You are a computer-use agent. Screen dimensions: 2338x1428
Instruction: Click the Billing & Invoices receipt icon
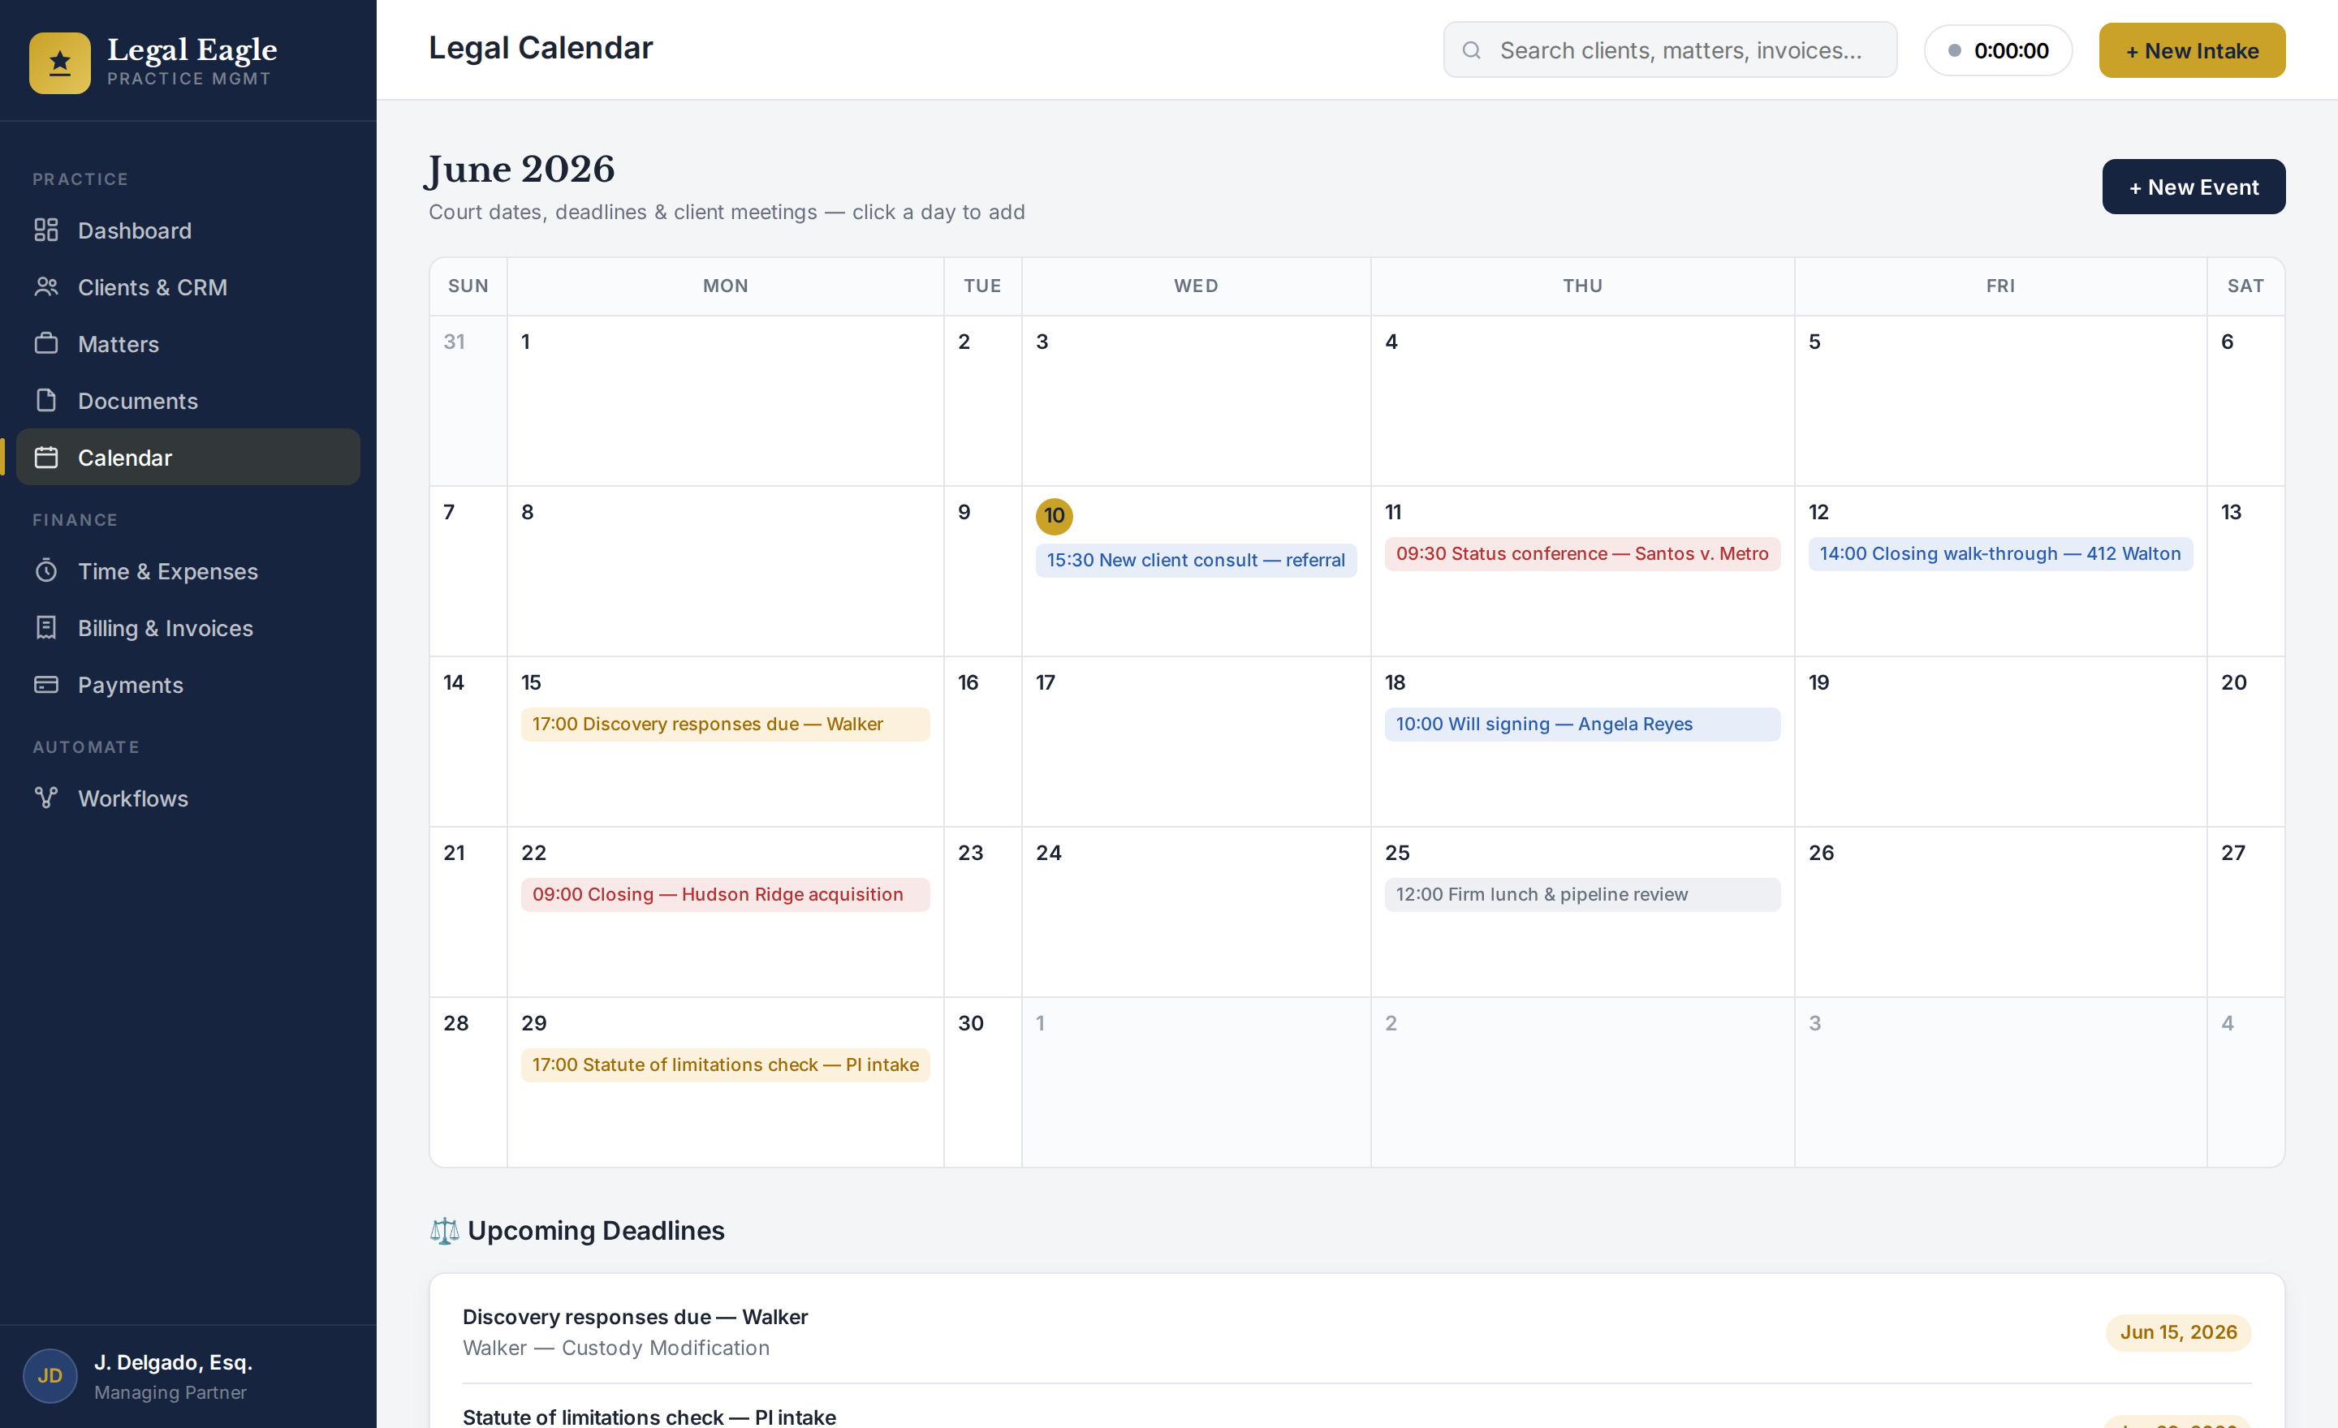pyautogui.click(x=46, y=628)
